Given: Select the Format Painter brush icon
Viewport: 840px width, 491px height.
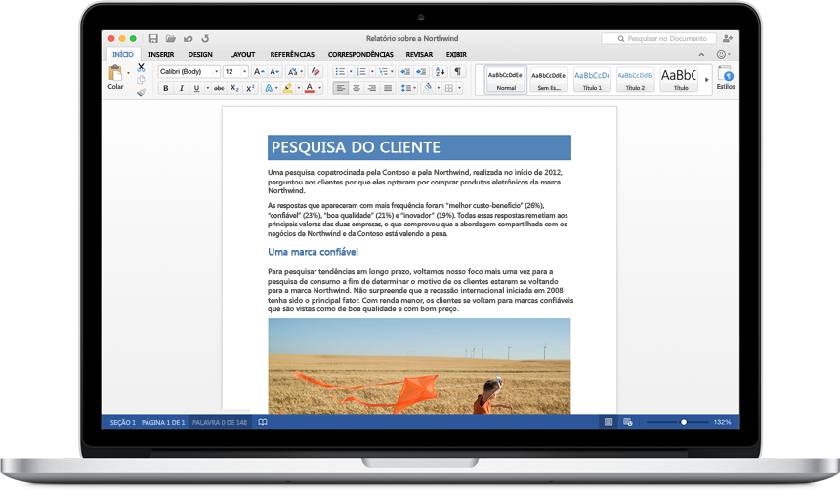Looking at the screenshot, I should coord(141,92).
